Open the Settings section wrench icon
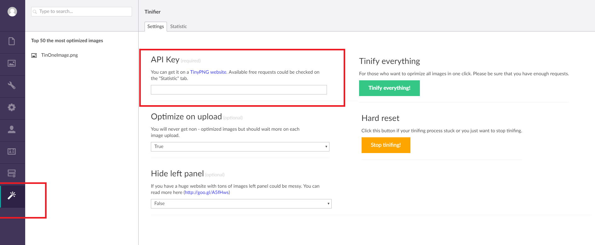 click(12, 85)
